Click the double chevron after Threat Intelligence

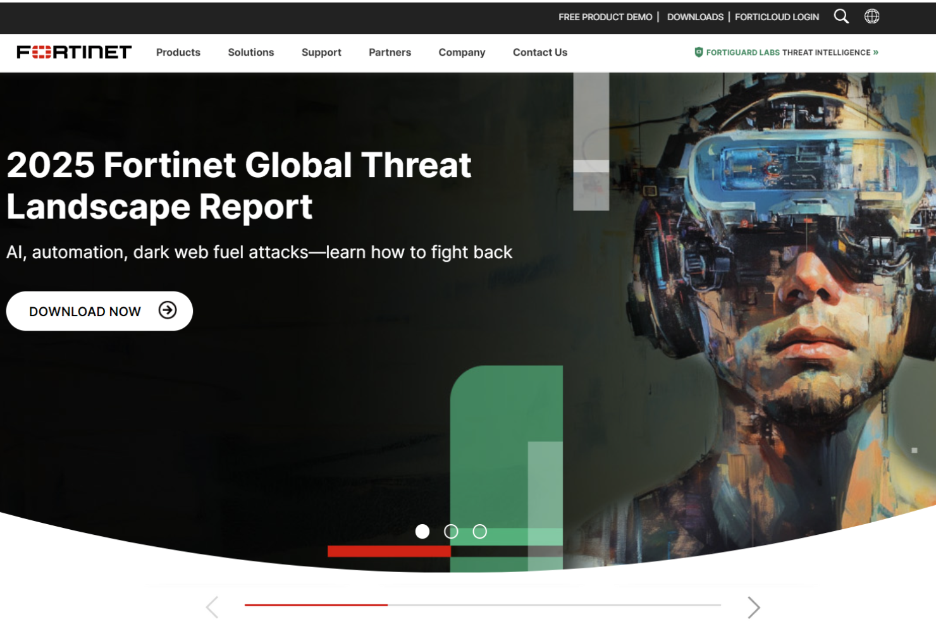(876, 52)
